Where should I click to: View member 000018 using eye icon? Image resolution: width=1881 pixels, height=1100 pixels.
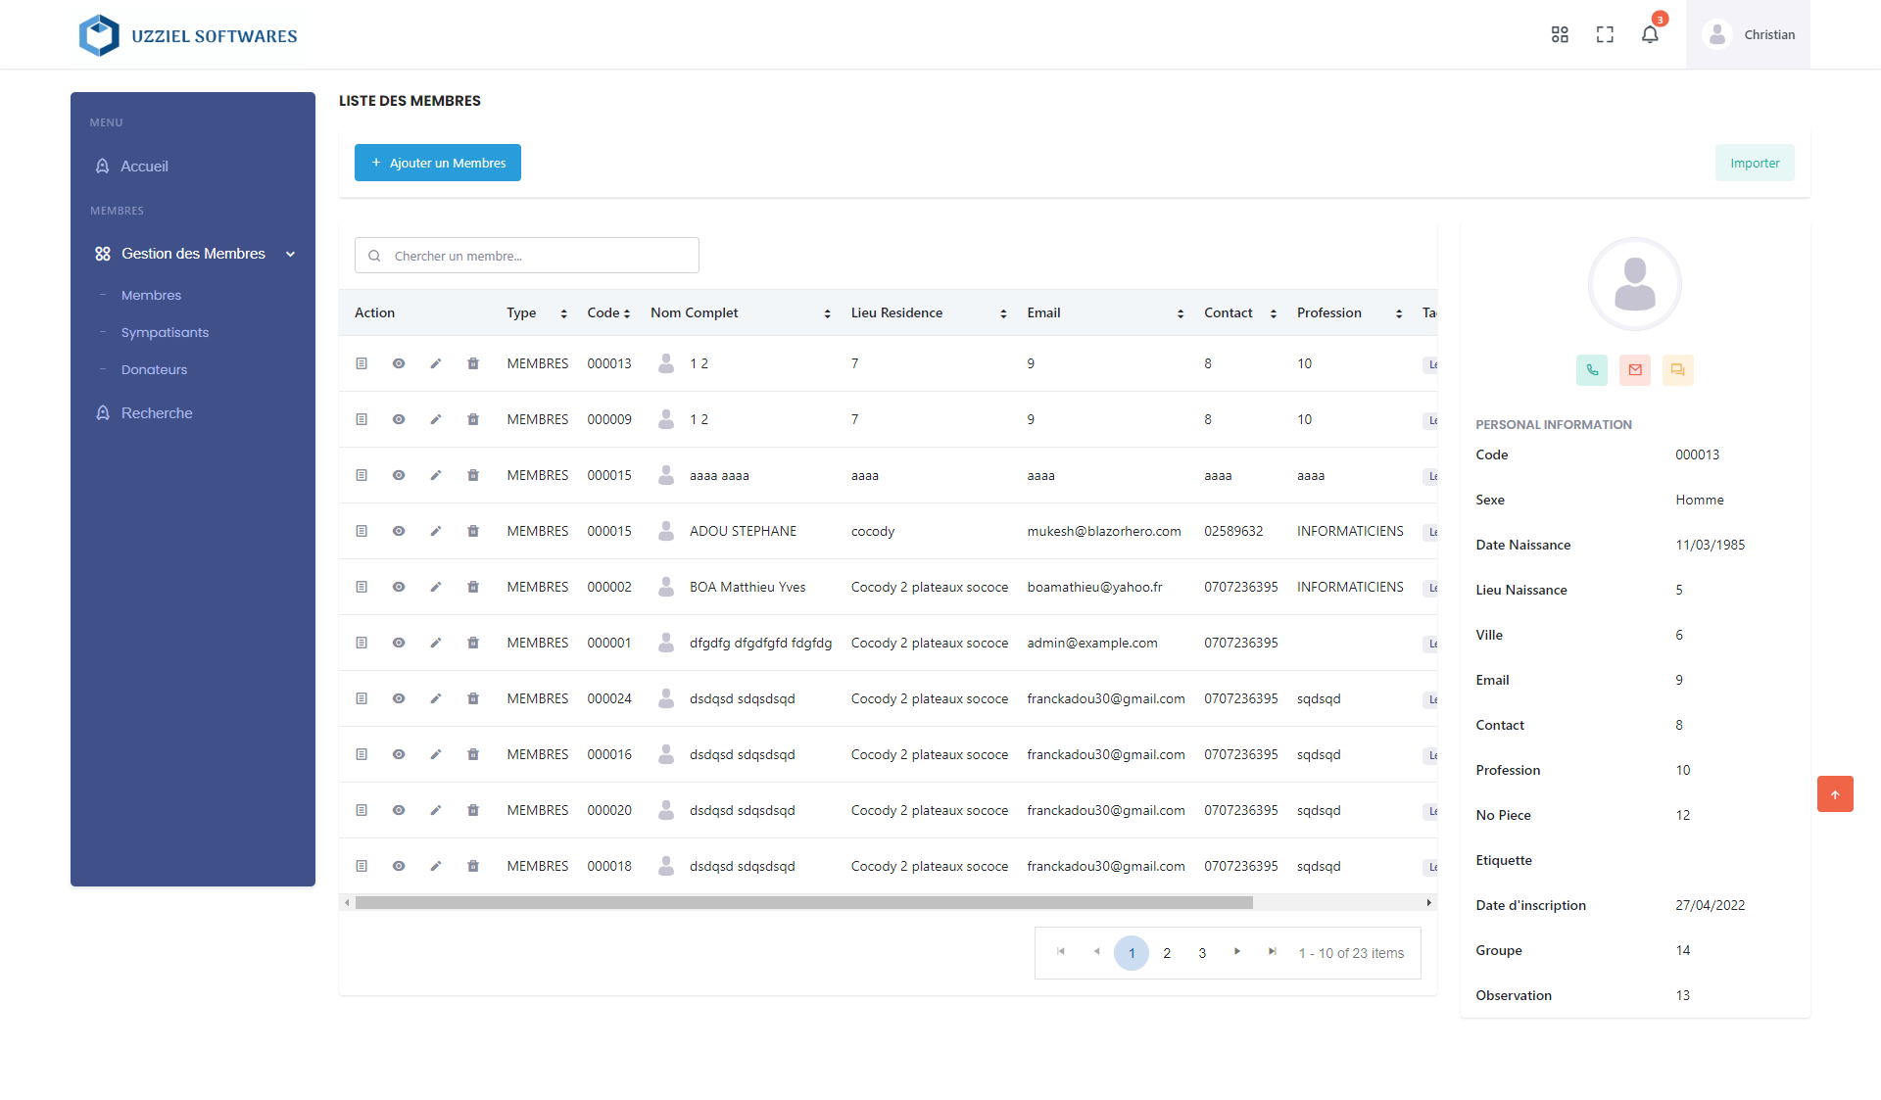click(x=399, y=866)
